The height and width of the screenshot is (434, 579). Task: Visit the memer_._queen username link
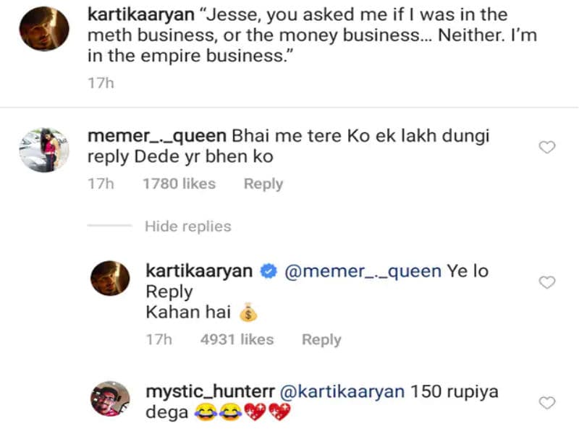click(156, 136)
